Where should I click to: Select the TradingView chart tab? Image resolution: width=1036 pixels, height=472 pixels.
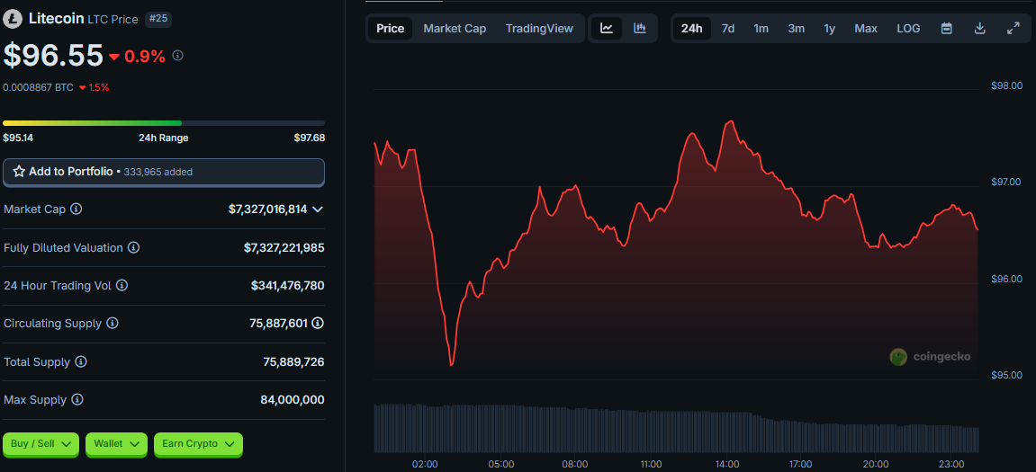click(539, 29)
